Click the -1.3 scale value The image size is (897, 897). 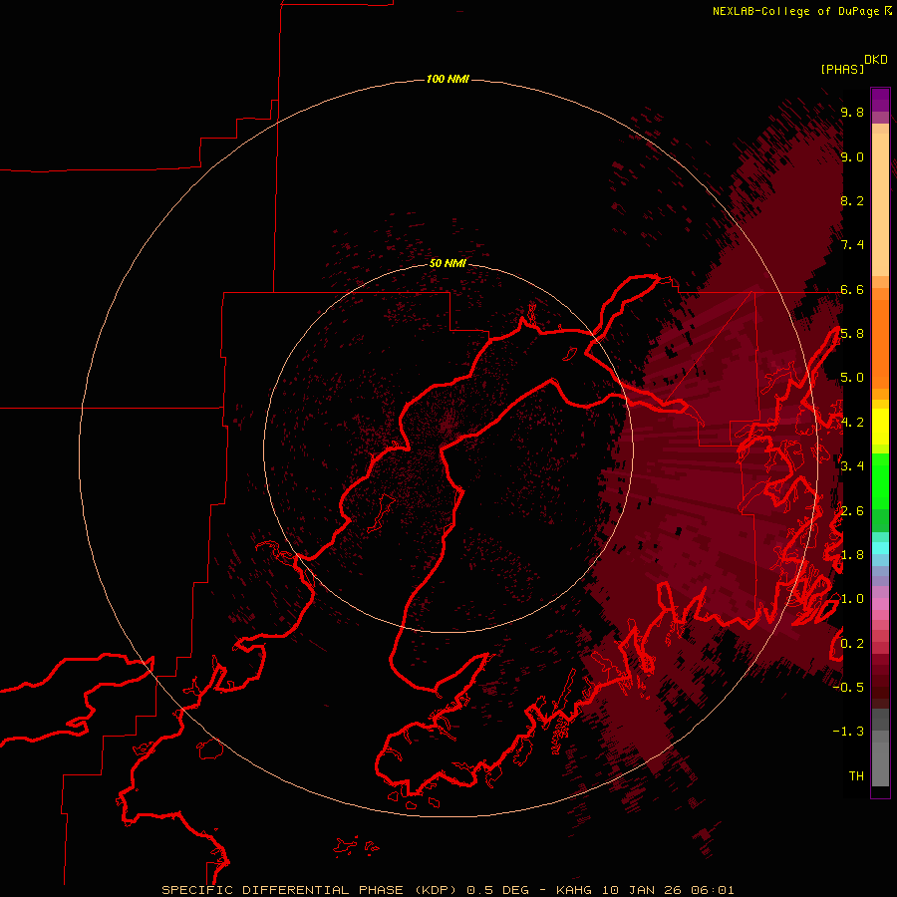click(848, 732)
